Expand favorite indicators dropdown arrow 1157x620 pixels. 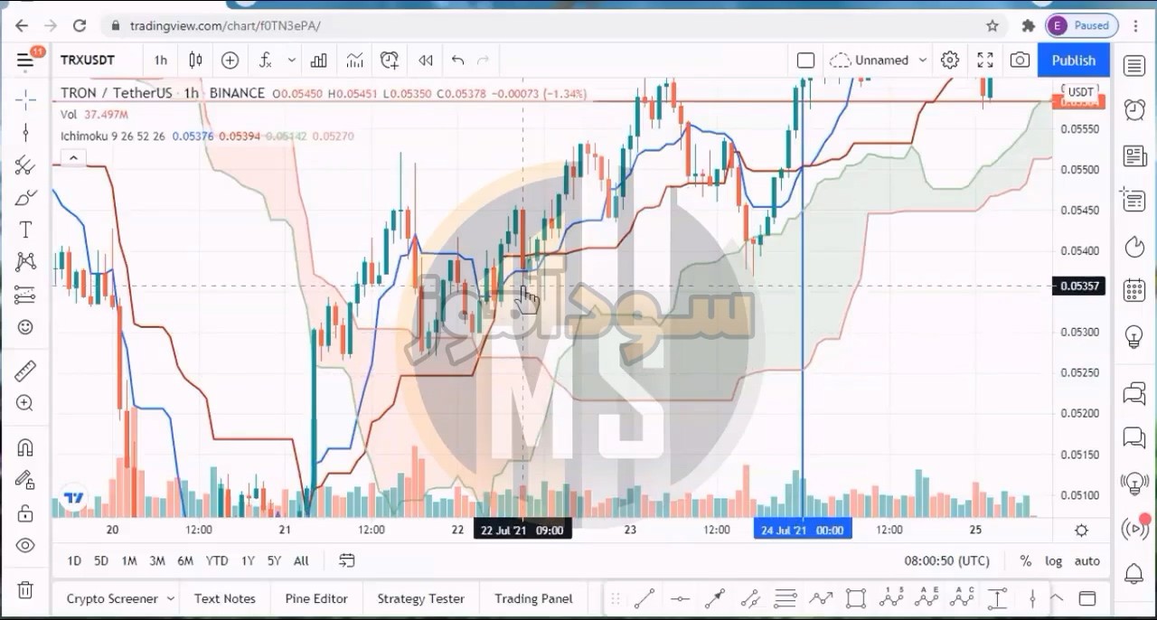point(291,61)
